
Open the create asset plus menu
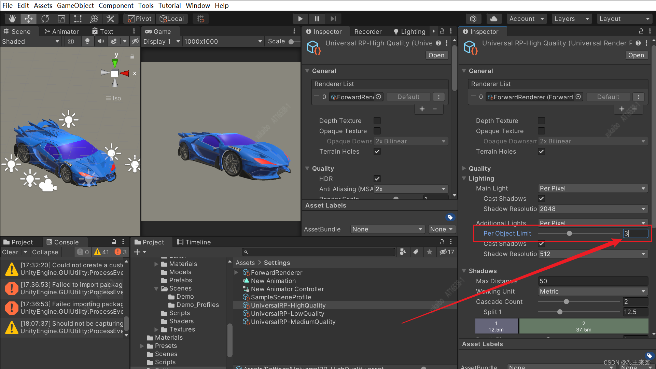[140, 252]
